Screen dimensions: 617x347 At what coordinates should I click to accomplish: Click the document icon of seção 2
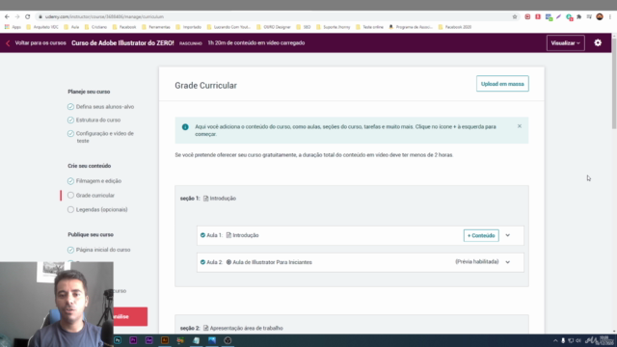pos(205,328)
